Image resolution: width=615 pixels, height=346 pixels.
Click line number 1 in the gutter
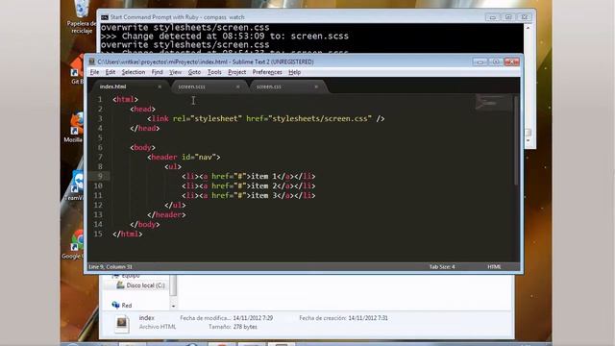[x=100, y=100]
